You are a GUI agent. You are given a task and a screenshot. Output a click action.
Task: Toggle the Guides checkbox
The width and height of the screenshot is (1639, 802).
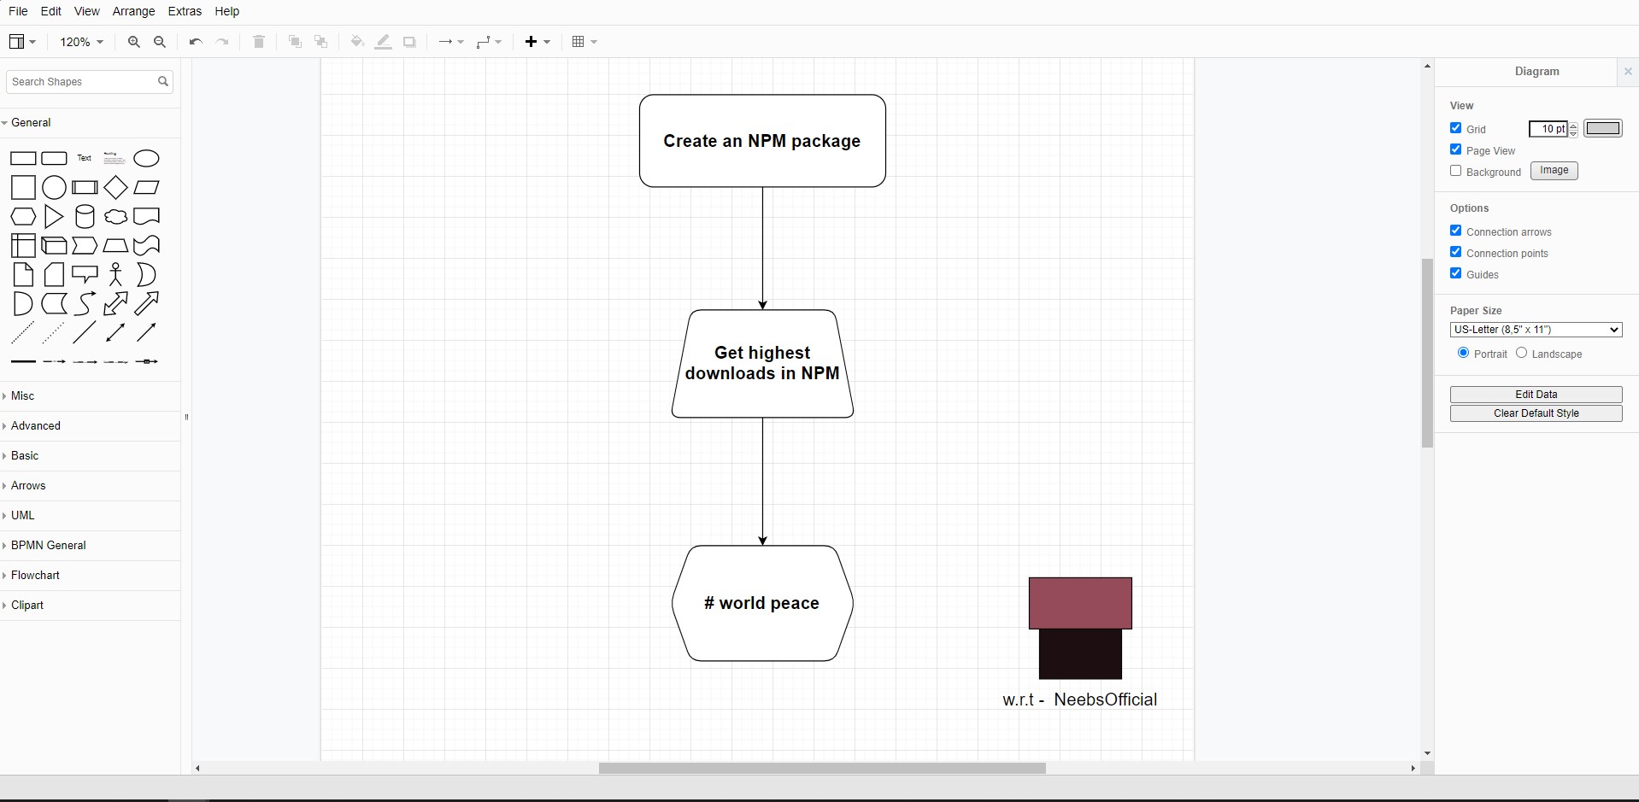(1456, 273)
